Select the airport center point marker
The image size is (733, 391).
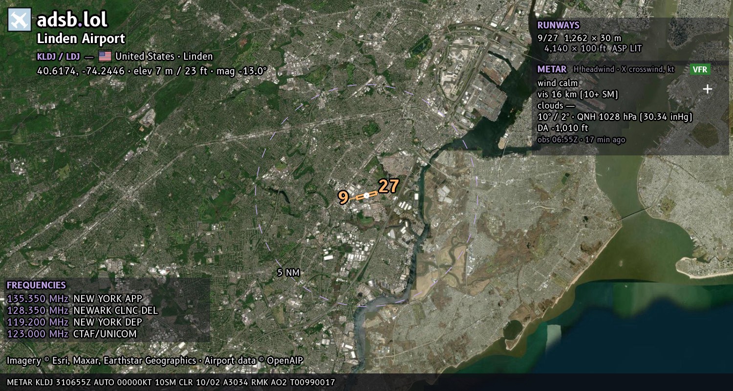366,195
